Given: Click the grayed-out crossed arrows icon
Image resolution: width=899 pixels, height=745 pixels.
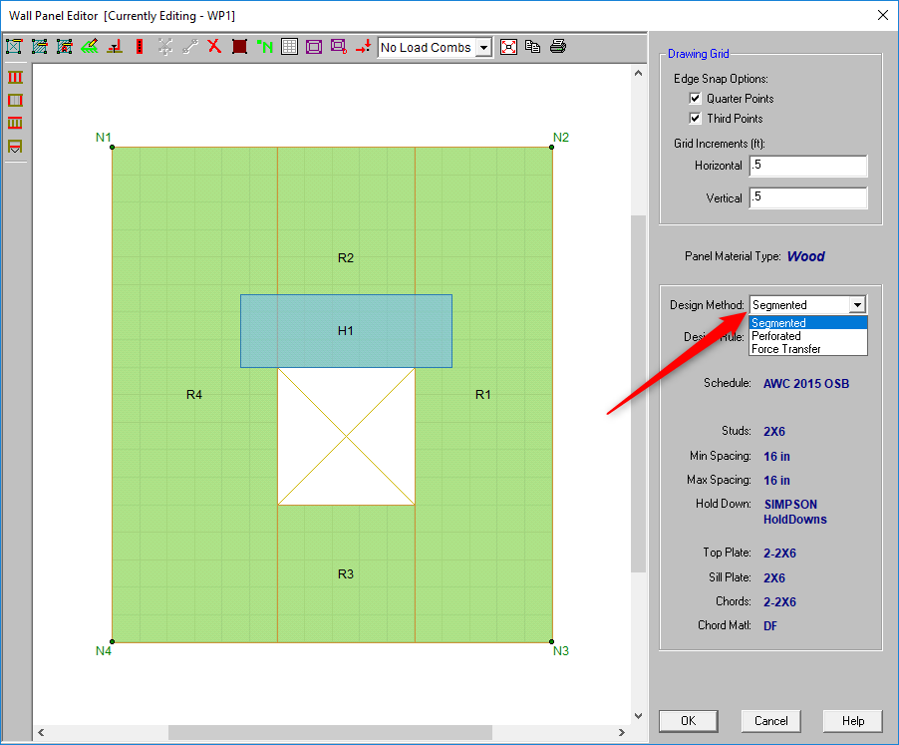Looking at the screenshot, I should (x=165, y=47).
